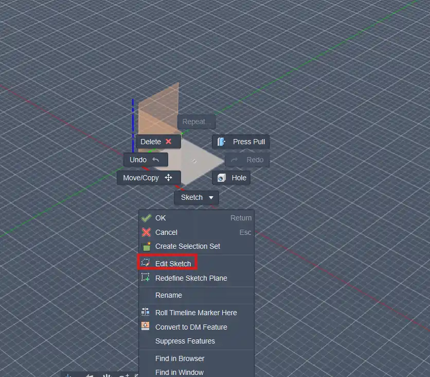Select Rename in the context menu
Image resolution: width=430 pixels, height=377 pixels.
[x=196, y=295]
